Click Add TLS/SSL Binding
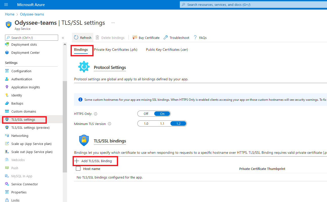Viewport: 327px width, 202px height. 93,161
